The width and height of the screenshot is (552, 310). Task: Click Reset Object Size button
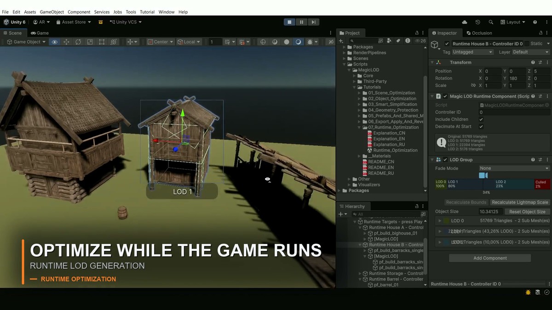pyautogui.click(x=527, y=212)
